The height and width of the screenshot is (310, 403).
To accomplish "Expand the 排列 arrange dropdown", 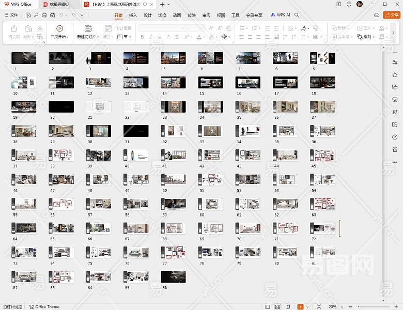I will click(370, 37).
